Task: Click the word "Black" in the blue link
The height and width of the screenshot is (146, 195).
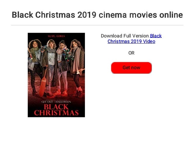Action: pyautogui.click(x=156, y=36)
